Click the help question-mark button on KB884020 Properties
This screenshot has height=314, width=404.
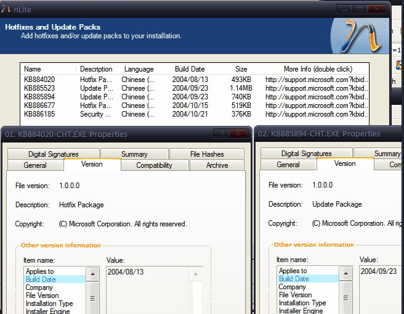tap(222, 134)
